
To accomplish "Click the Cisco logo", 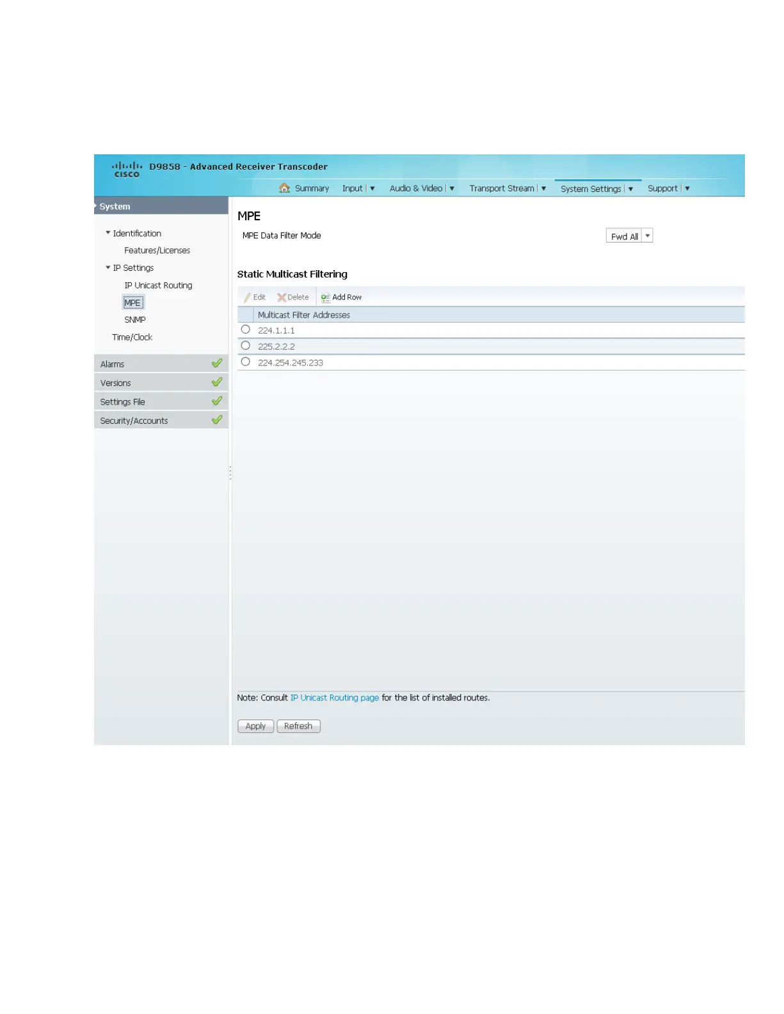I will 127,169.
